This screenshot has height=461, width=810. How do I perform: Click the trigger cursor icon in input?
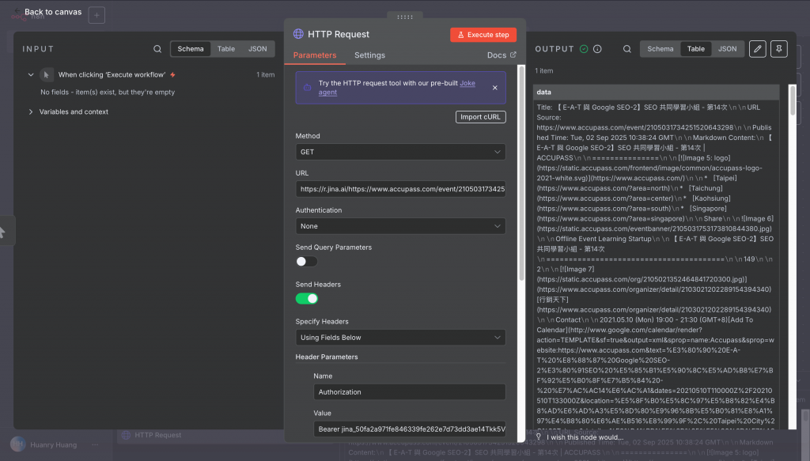click(47, 75)
